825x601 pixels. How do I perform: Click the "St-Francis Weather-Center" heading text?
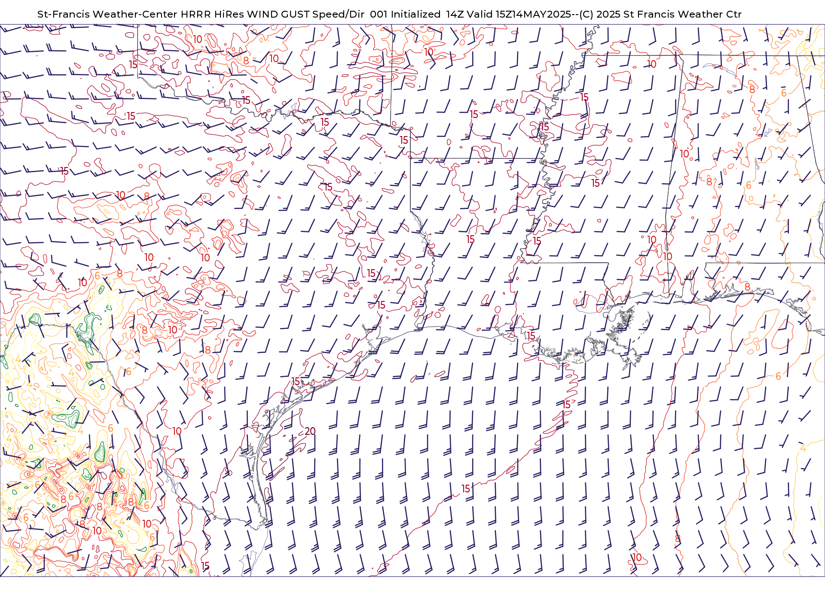click(x=107, y=14)
